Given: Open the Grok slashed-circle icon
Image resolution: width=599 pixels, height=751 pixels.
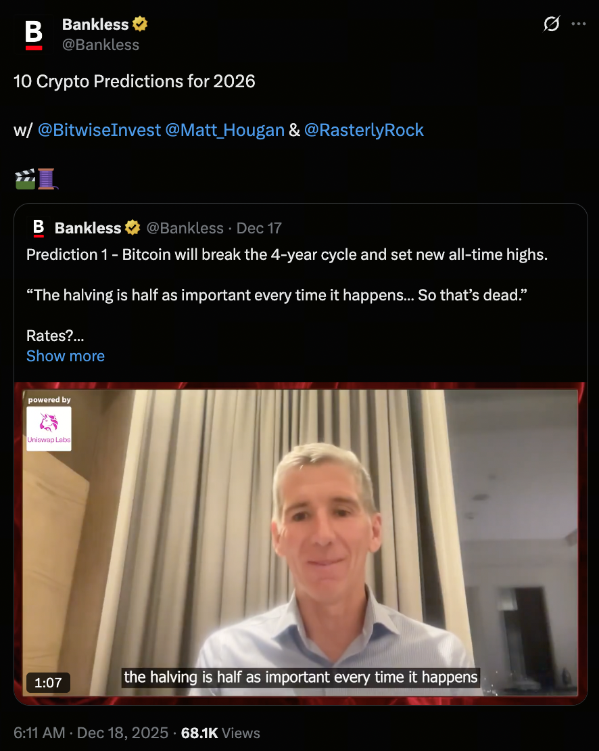Looking at the screenshot, I should [x=552, y=24].
